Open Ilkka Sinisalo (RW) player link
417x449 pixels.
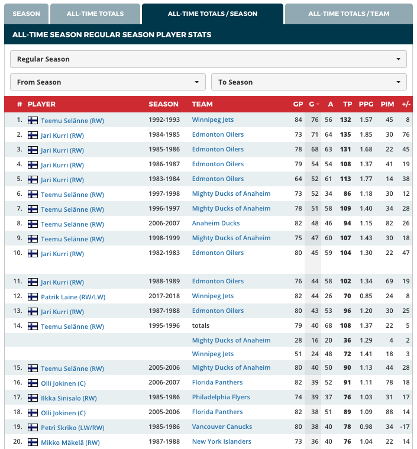pos(69,398)
